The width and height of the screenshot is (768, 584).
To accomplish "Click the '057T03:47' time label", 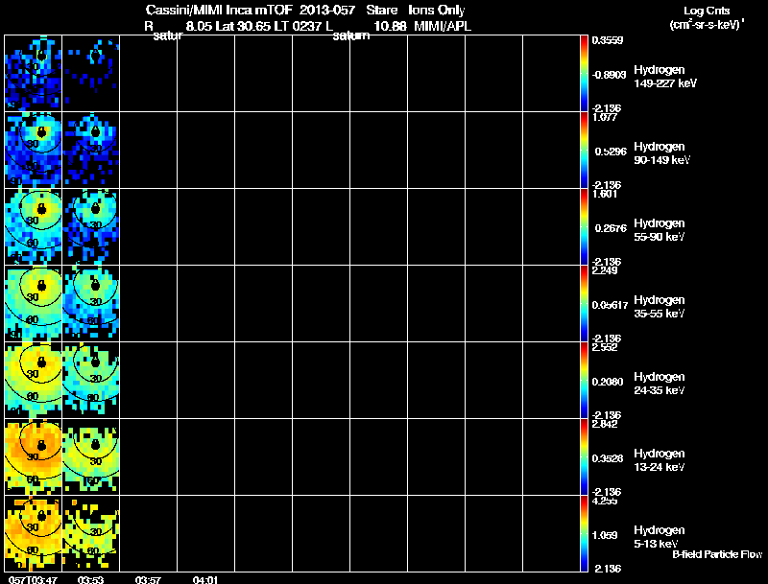I will tap(33, 580).
